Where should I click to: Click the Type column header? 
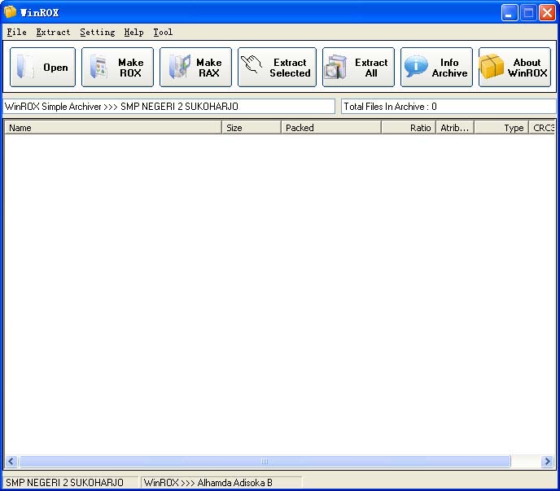(x=501, y=128)
